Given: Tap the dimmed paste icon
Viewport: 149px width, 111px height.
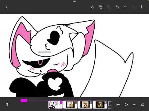Looking at the screenshot, I should click(x=109, y=7).
